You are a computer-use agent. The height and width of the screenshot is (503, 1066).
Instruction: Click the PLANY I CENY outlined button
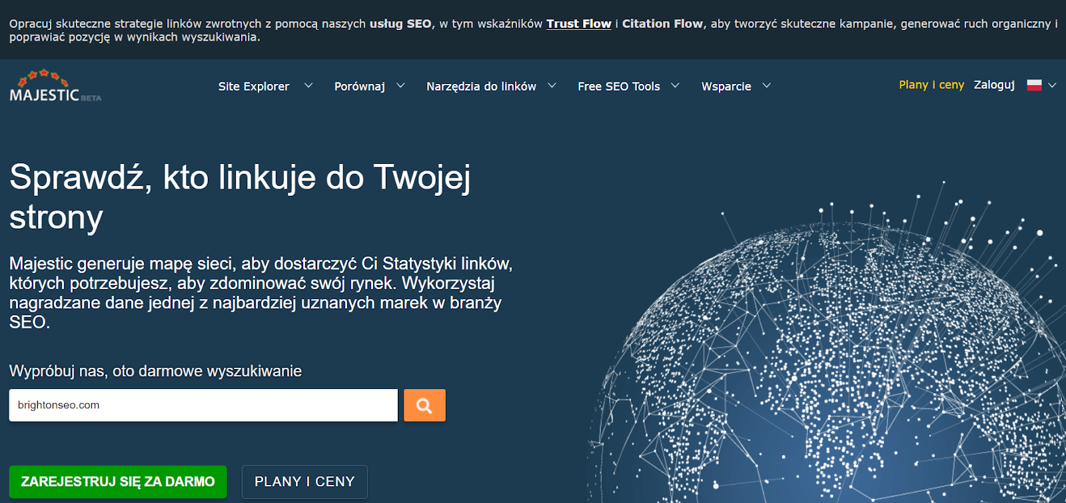click(x=304, y=482)
